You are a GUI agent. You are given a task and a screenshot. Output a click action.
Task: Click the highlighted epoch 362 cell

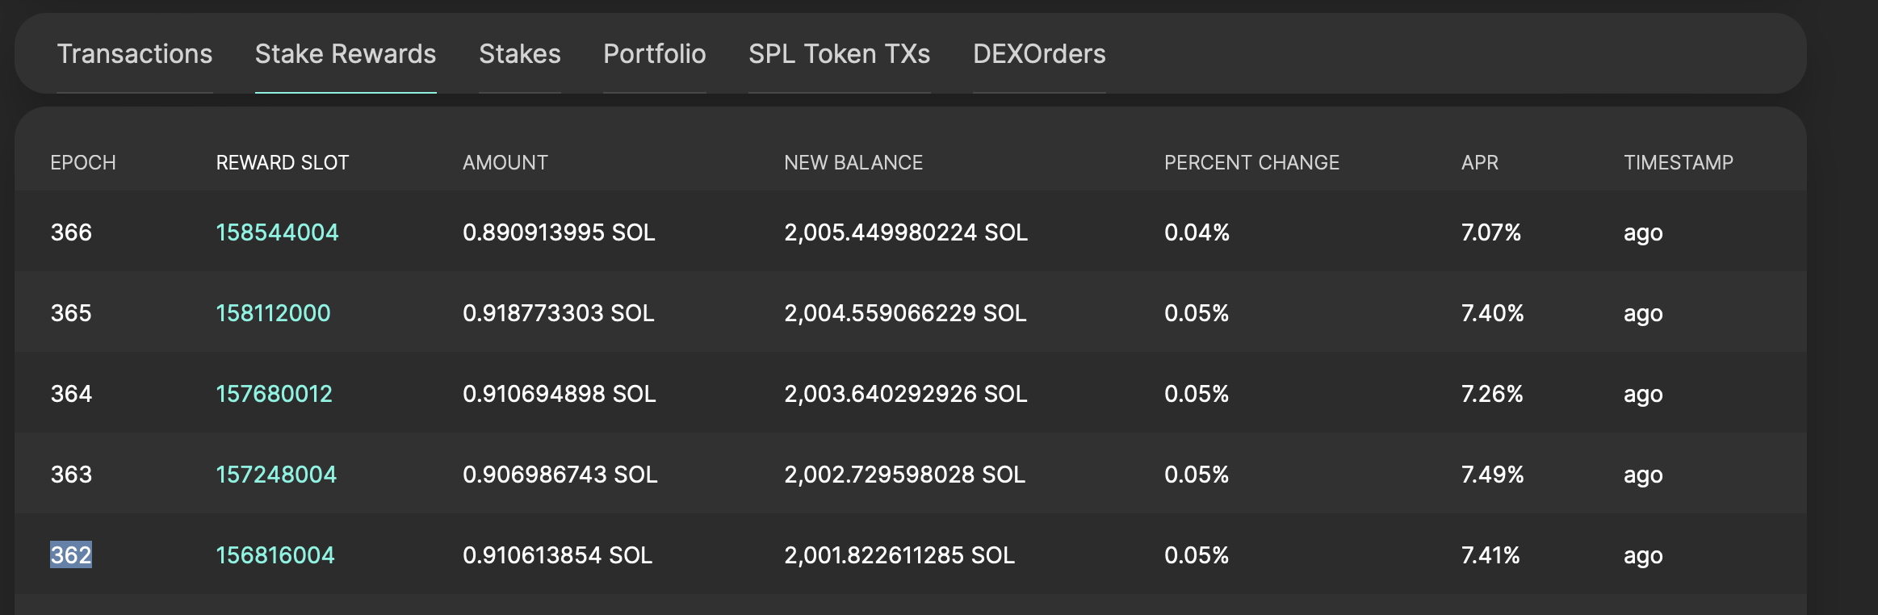coord(71,555)
